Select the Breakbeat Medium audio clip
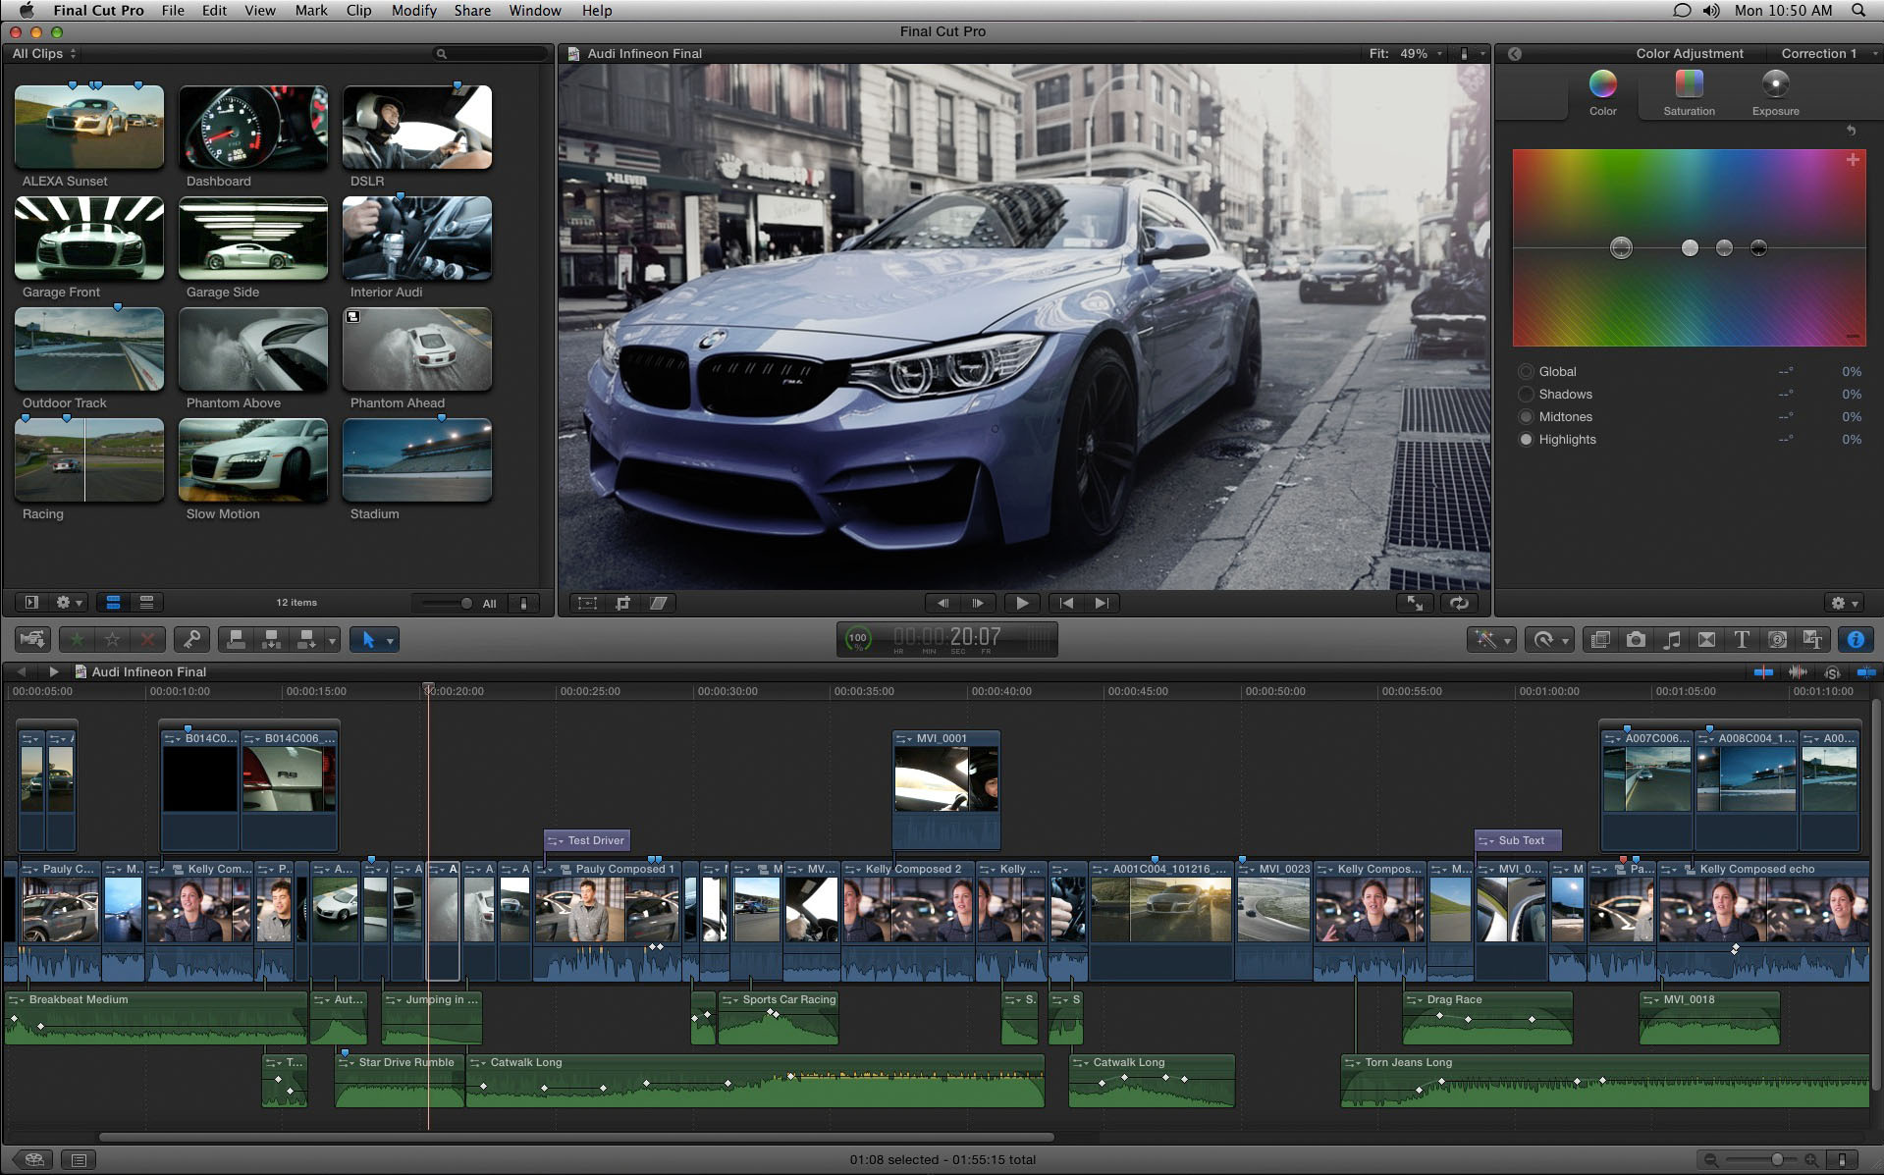Screen dimensions: 1884x1175 (155, 1017)
